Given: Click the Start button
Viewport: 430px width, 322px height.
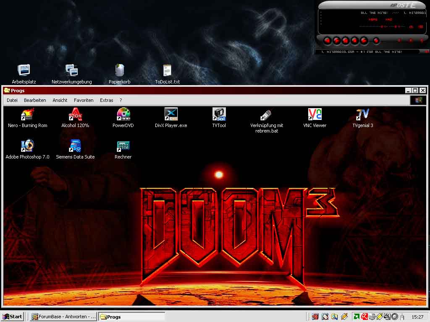Looking at the screenshot, I should coord(13,317).
